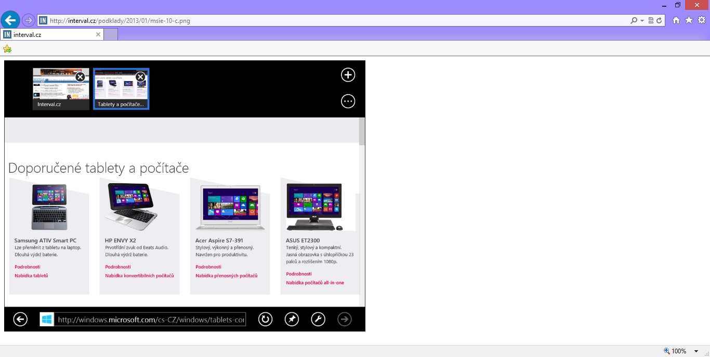Click the Acer Aspire S7-391 laptop image
This screenshot has width=710, height=357.
tap(230, 208)
